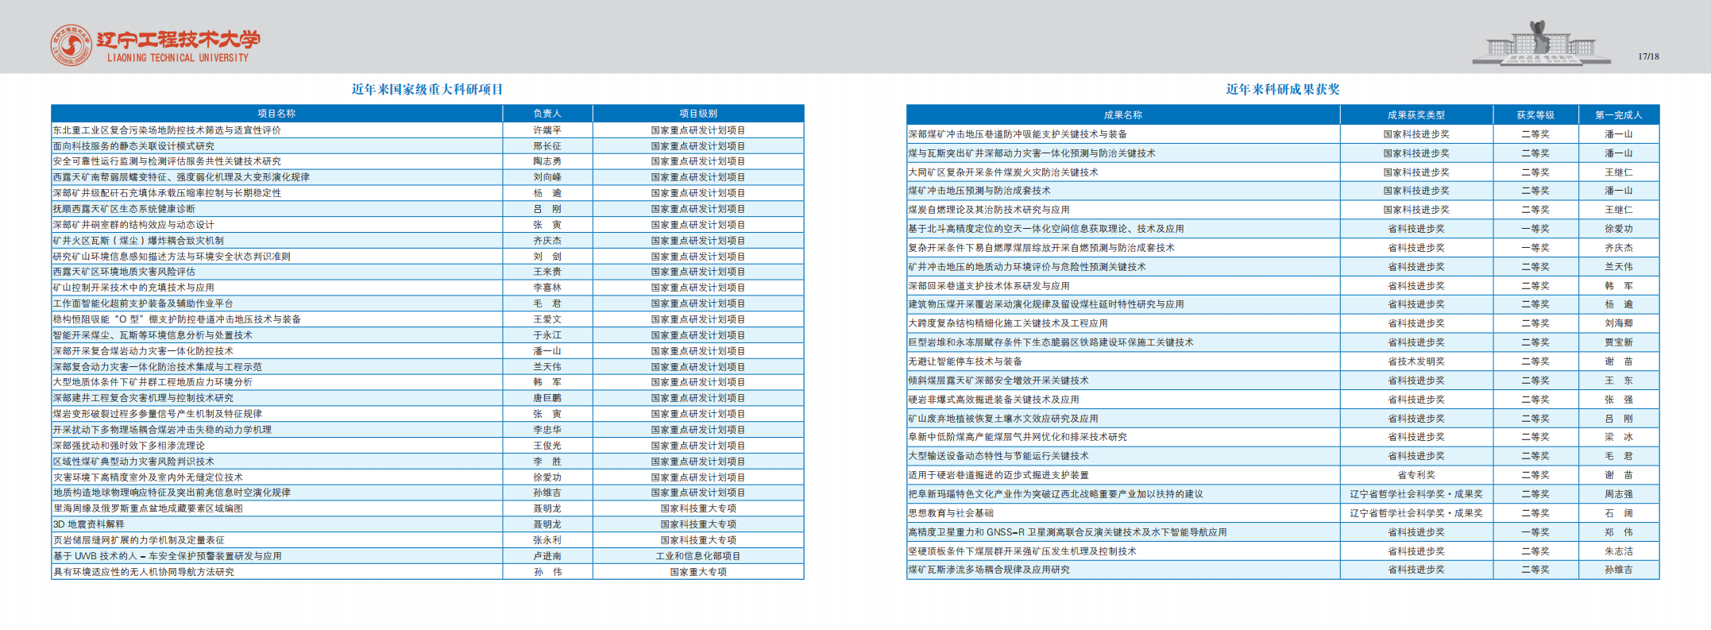Select award 煤矿冲击地压预测与防治成套技术
This screenshot has height=630, width=1711.
pyautogui.click(x=979, y=191)
